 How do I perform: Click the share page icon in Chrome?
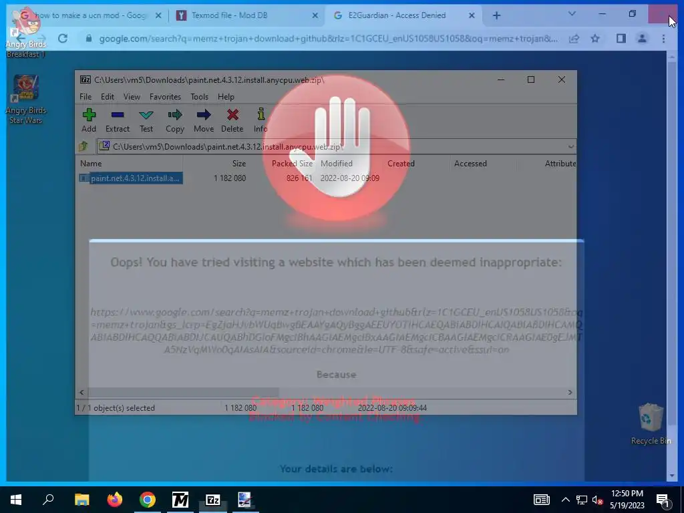(574, 39)
